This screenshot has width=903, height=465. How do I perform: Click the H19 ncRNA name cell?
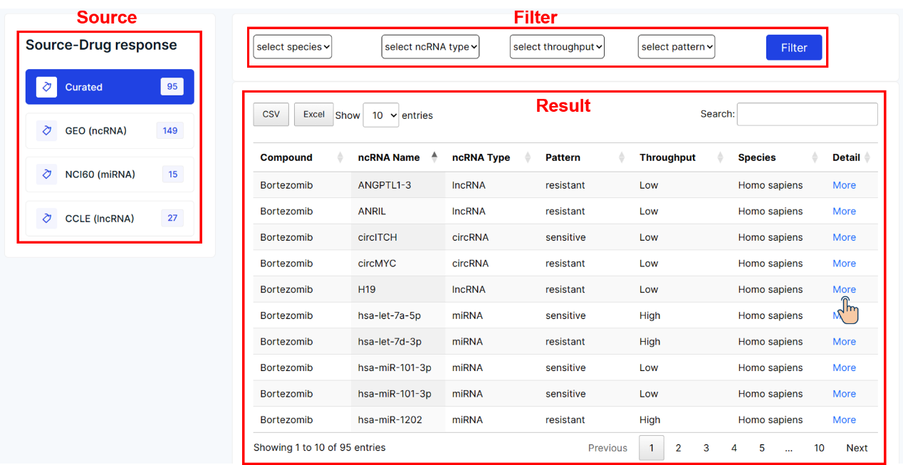click(398, 290)
